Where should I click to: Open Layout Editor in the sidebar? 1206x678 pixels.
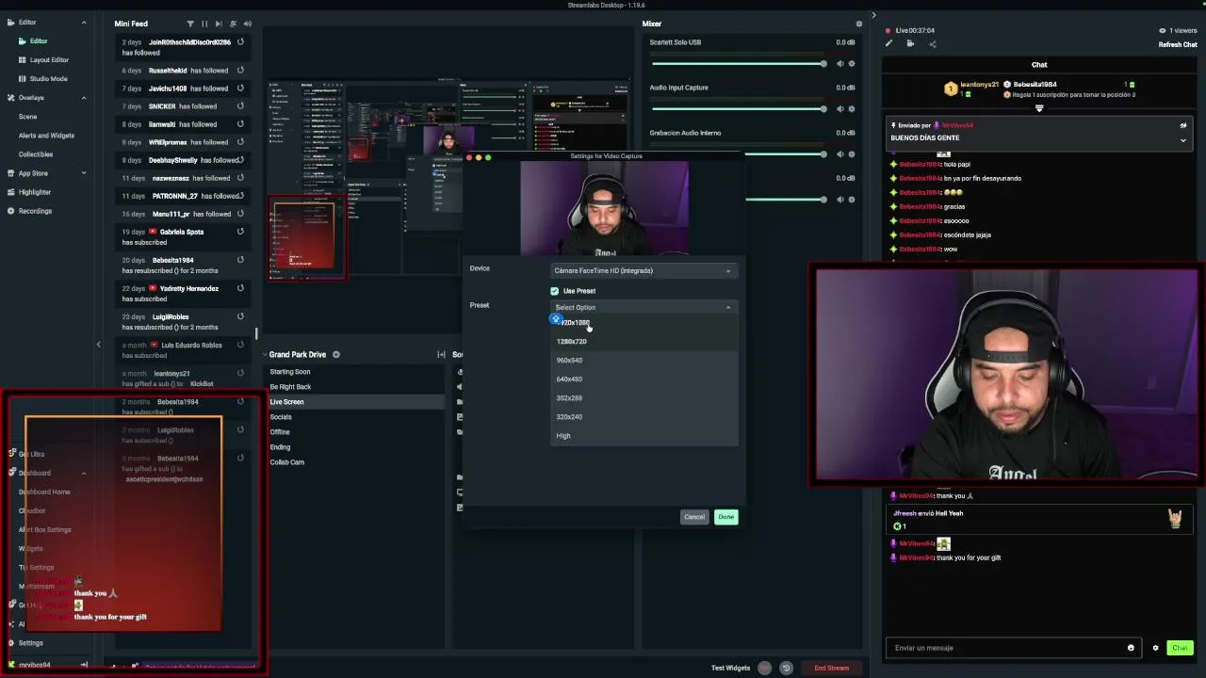click(x=49, y=60)
